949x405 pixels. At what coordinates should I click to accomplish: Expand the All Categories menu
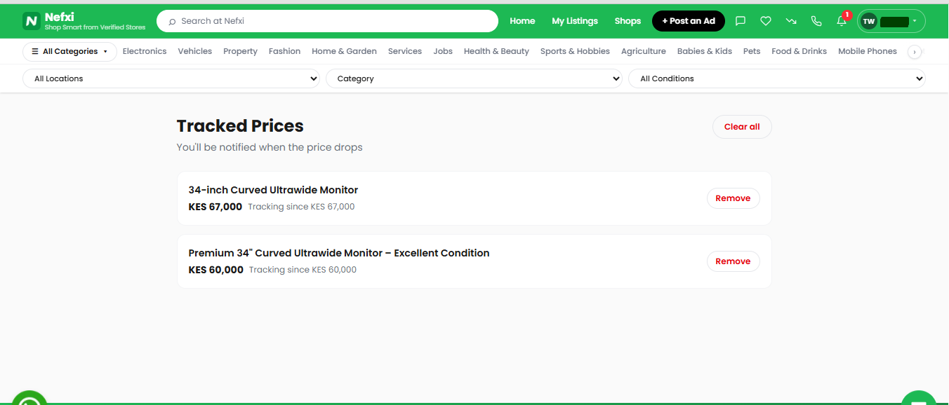pos(69,51)
